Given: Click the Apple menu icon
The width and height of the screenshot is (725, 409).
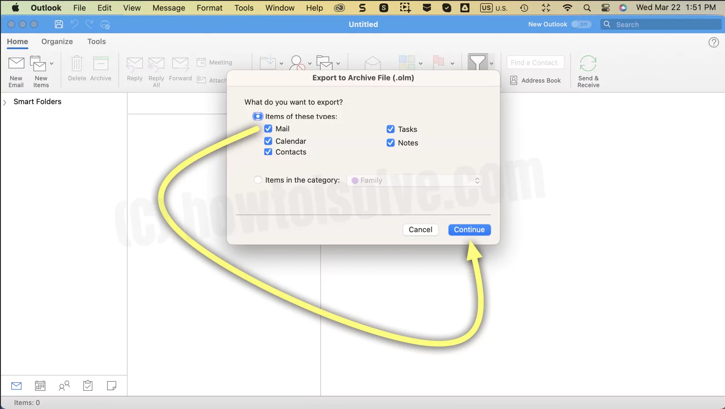Looking at the screenshot, I should tap(15, 8).
